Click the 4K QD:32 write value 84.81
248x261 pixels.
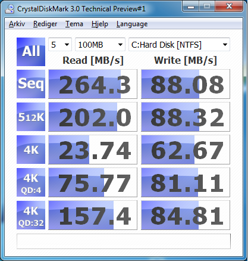coord(186,215)
